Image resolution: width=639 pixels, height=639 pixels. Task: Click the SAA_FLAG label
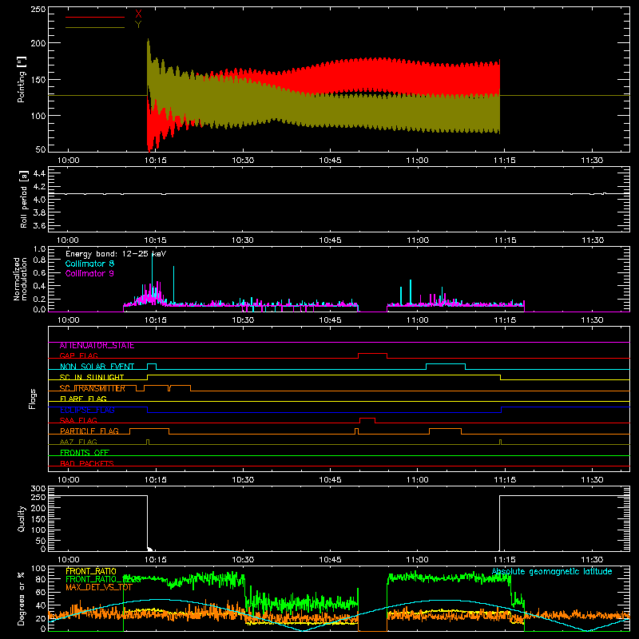78,421
